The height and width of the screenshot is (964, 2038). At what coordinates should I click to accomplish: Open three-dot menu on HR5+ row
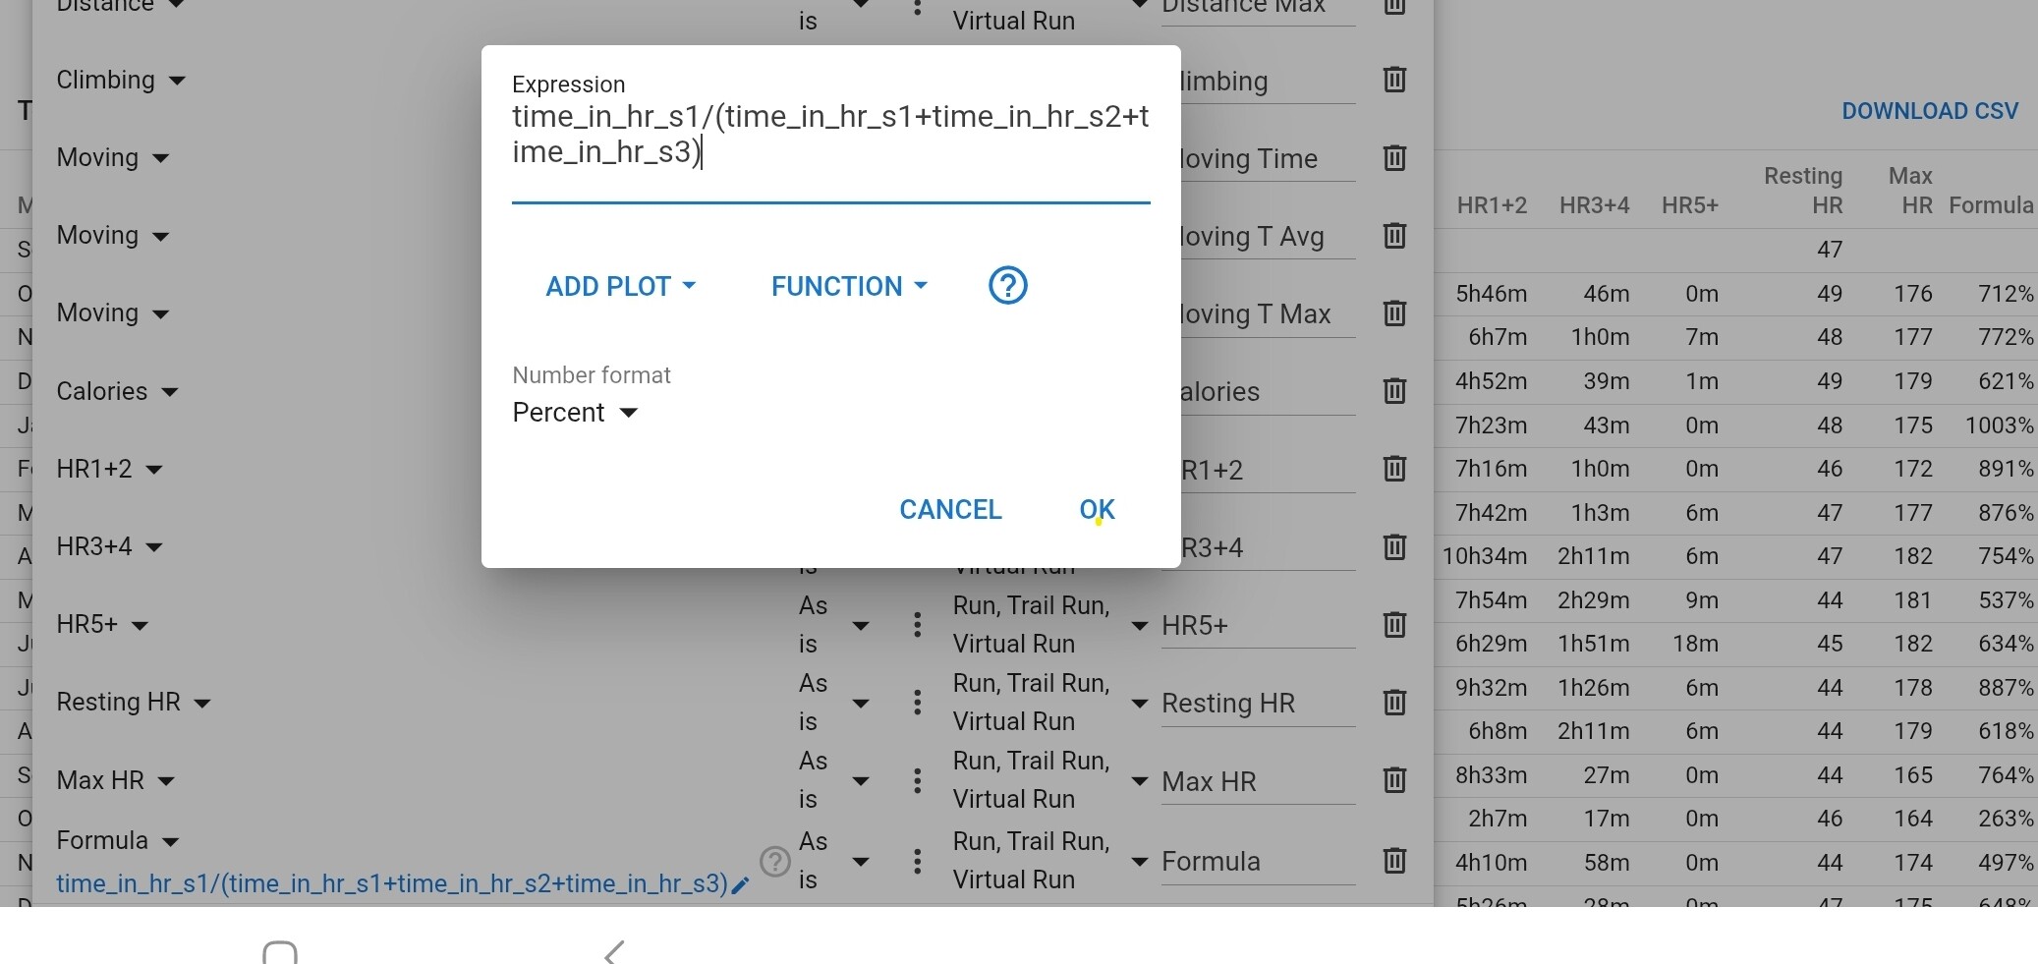[x=917, y=625]
